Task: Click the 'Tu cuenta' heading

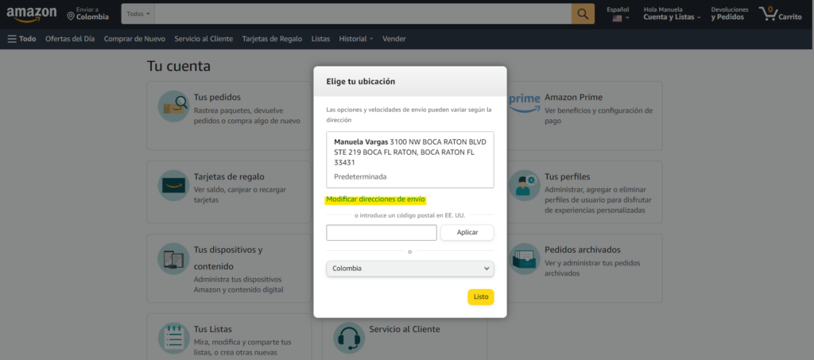Action: (179, 66)
